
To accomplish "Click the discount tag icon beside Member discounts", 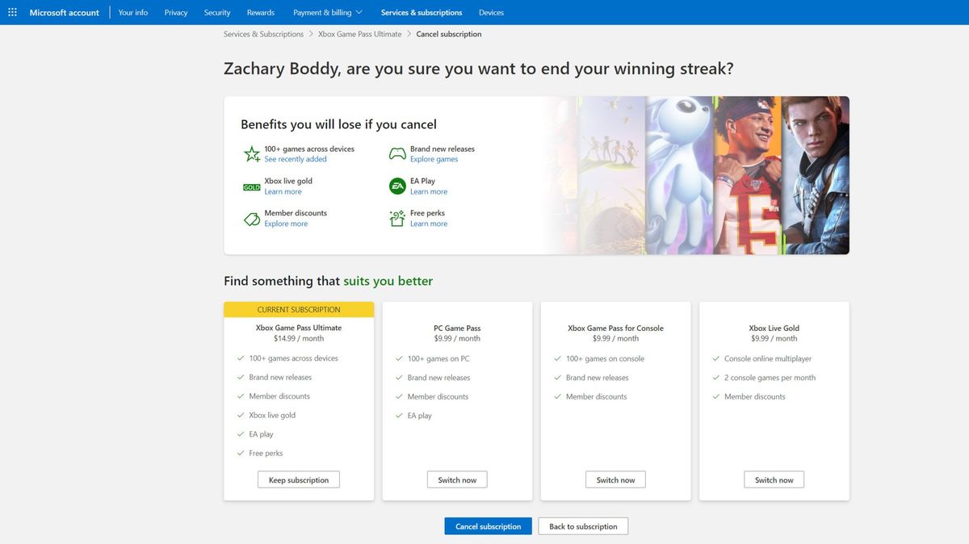I will tap(250, 217).
